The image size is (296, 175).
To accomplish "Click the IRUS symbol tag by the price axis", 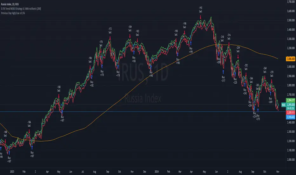I will [284, 105].
